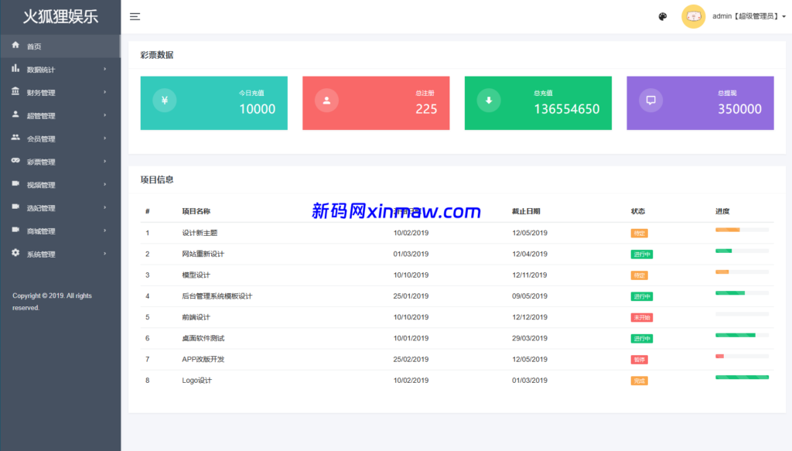Click the project name 设计新主题
The width and height of the screenshot is (792, 451).
pyautogui.click(x=200, y=233)
